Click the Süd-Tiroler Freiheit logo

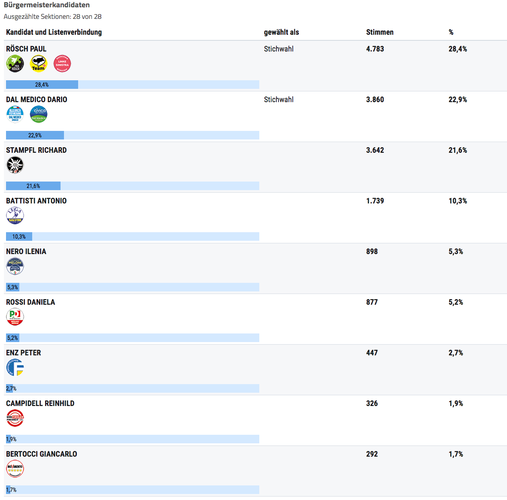coord(15,418)
